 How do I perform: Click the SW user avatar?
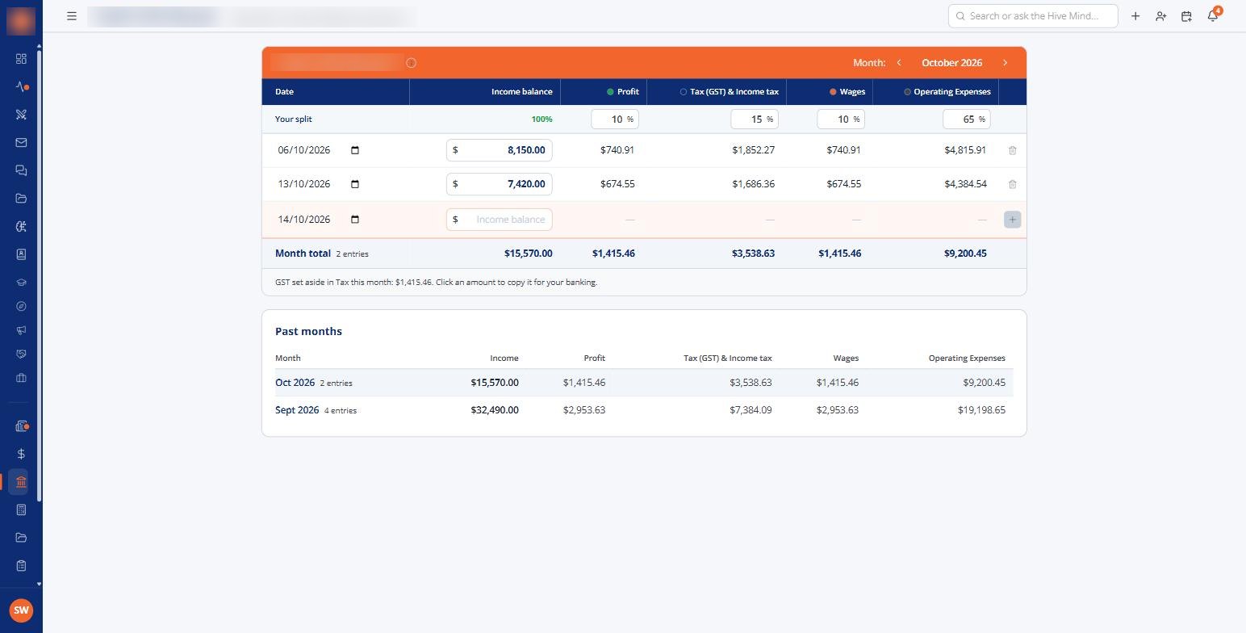[21, 610]
